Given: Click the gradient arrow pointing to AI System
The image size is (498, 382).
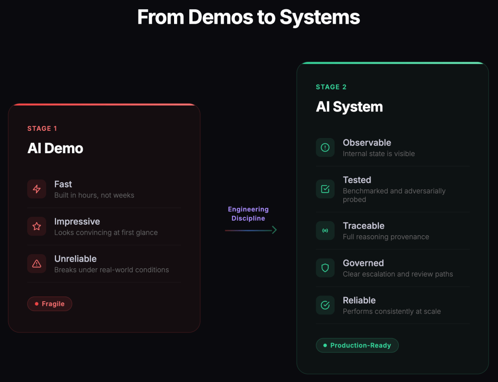Looking at the screenshot, I should 250,230.
